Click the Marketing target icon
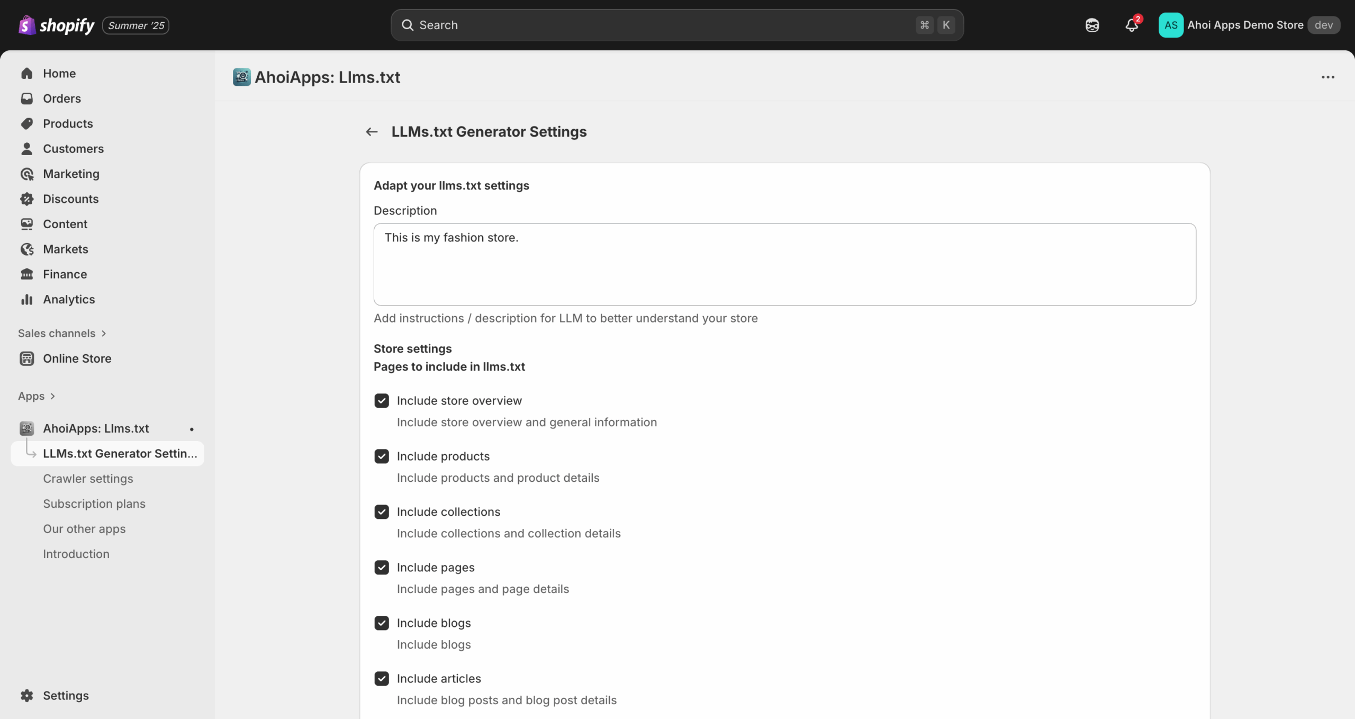 (x=27, y=174)
